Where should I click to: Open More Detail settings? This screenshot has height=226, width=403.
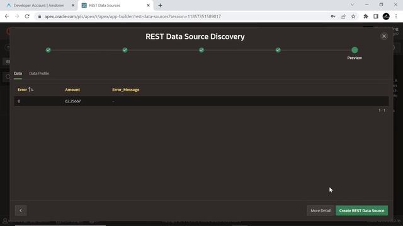pos(321,211)
